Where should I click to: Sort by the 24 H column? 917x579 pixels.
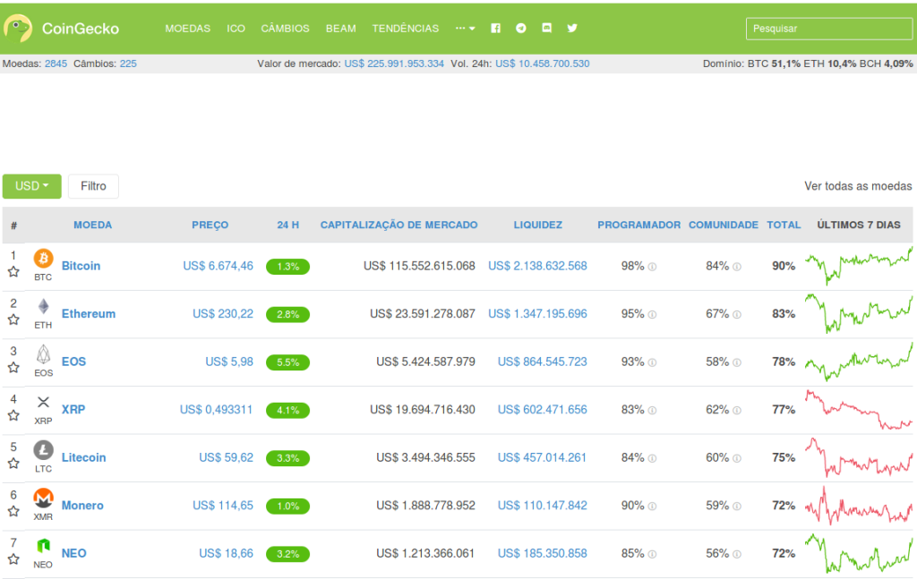pyautogui.click(x=287, y=225)
